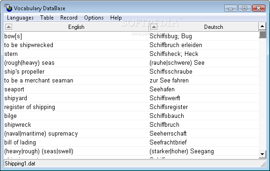Click the sort arrow in English column header

coord(8,27)
